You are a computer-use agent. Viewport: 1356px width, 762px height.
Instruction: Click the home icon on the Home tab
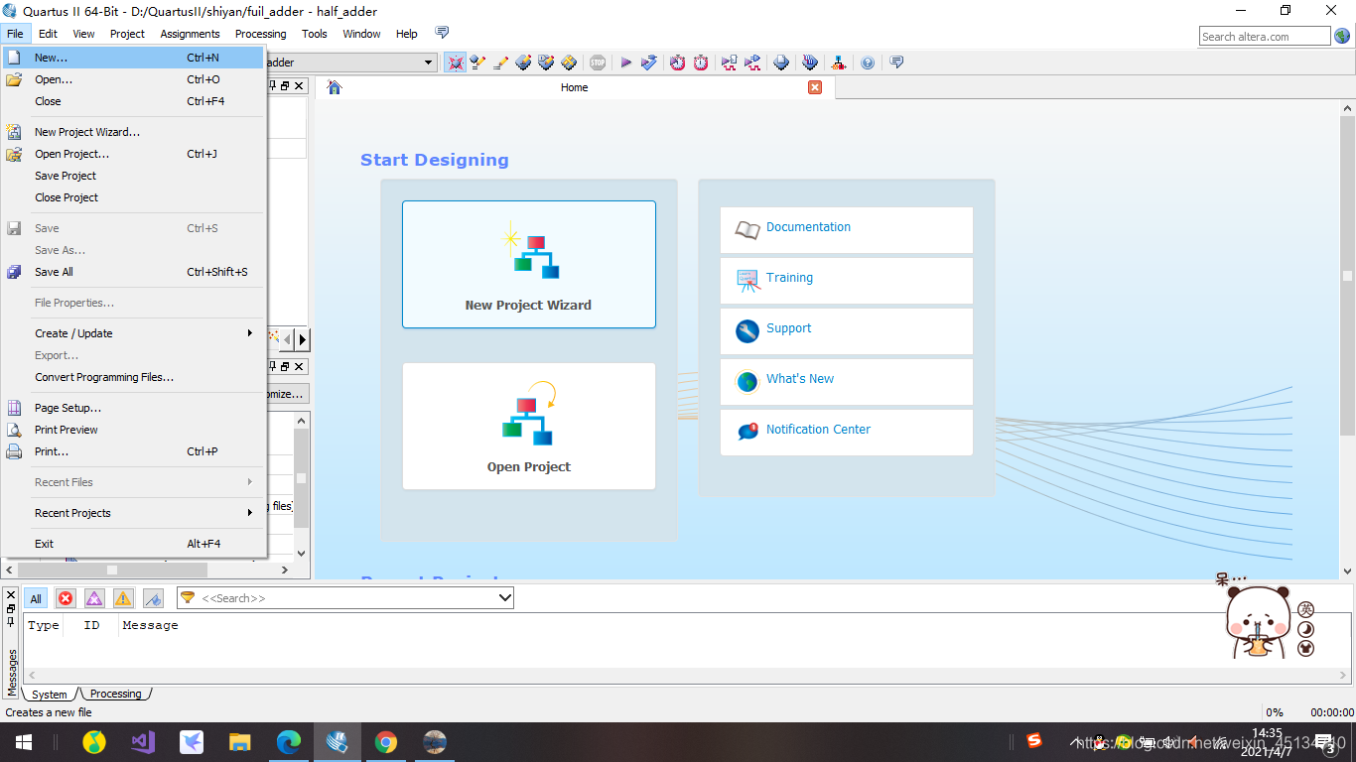(x=335, y=87)
